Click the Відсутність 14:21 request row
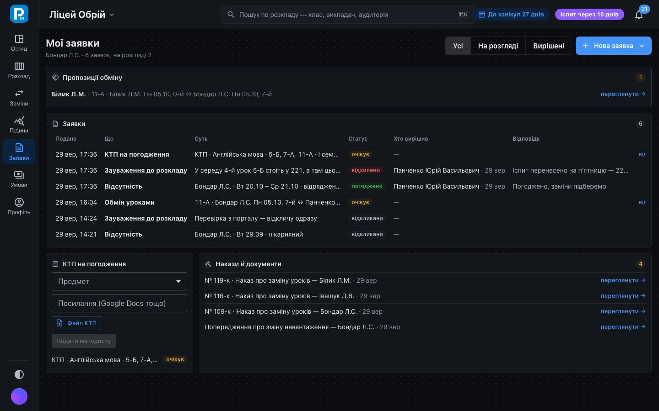Screen dimensions: 659x411 349,234
